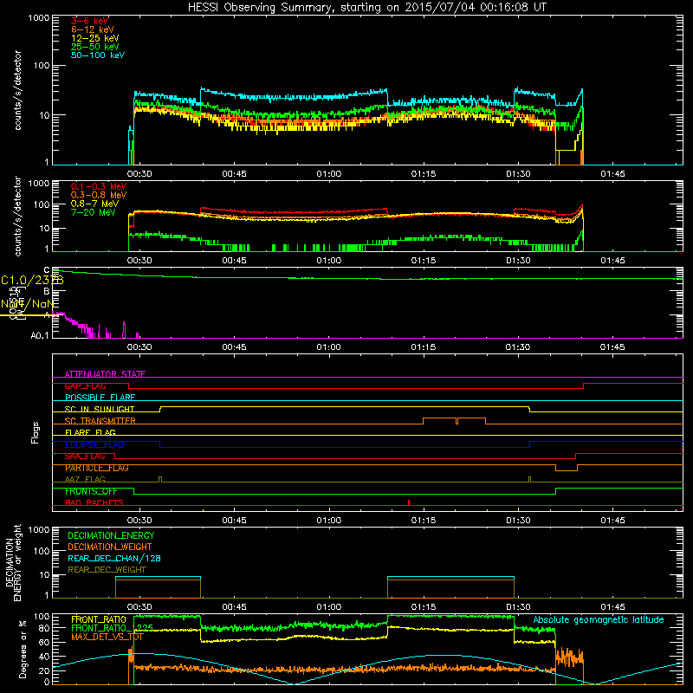This screenshot has height=693, width=693.
Task: Click the SC transmitter raised segment
Action: tap(454, 421)
